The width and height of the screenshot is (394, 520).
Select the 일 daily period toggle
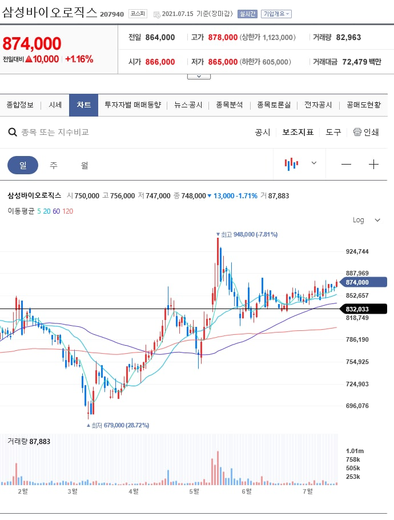pos(23,165)
